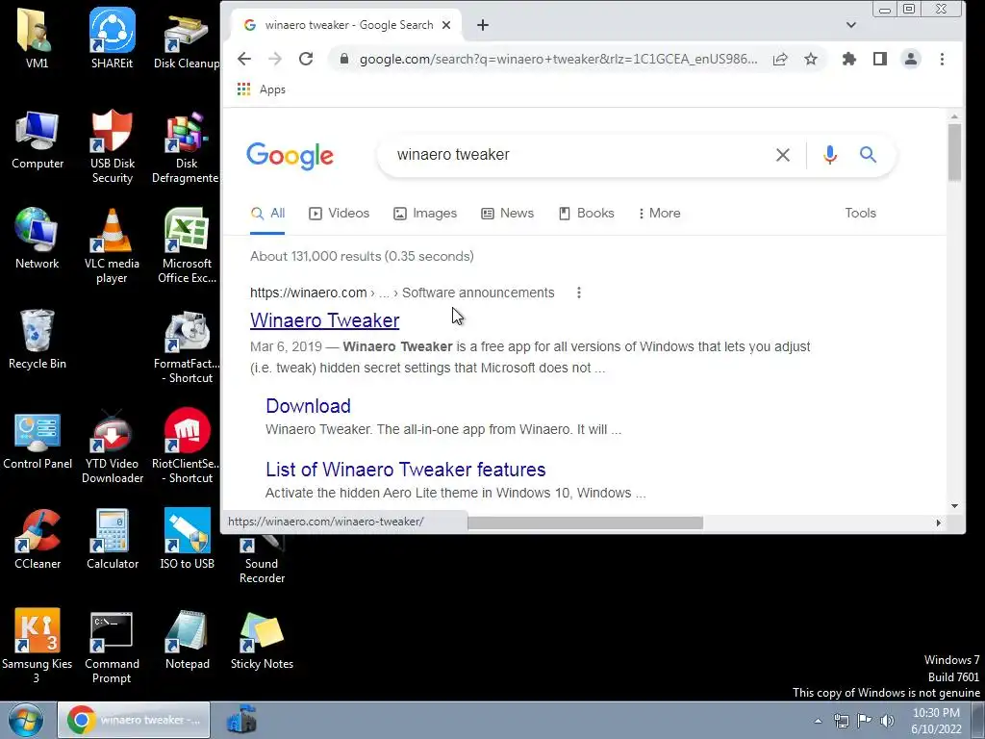Image resolution: width=985 pixels, height=739 pixels.
Task: Open the volume speaker tray icon
Action: (887, 721)
